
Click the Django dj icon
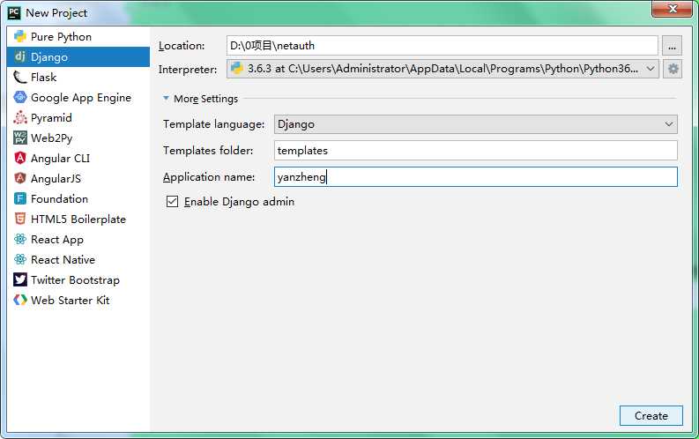[20, 56]
